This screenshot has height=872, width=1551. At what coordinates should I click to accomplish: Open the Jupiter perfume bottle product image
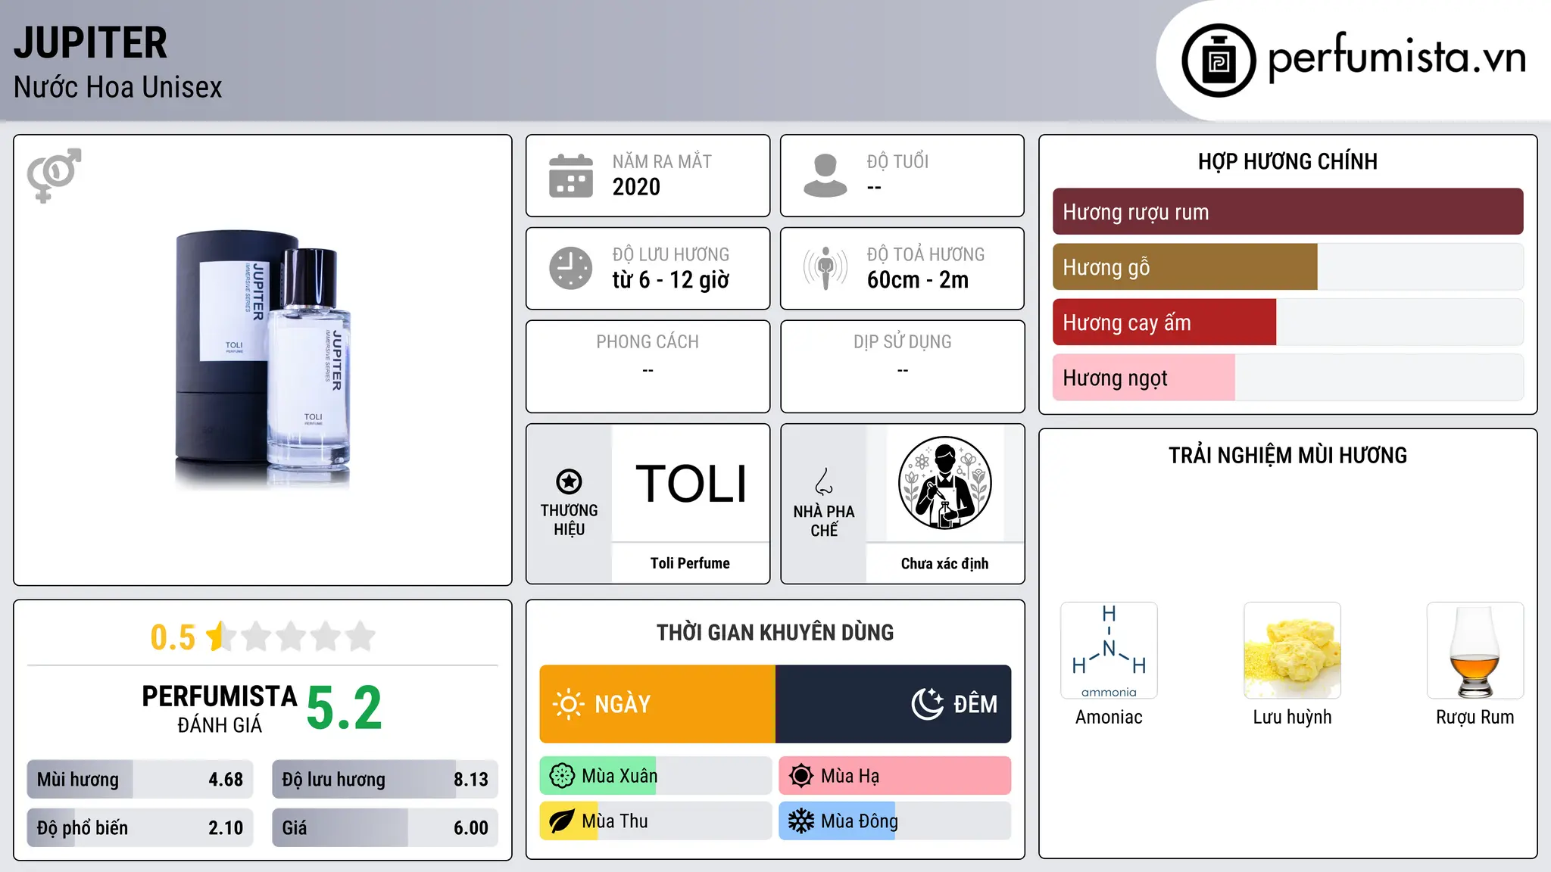tap(263, 360)
